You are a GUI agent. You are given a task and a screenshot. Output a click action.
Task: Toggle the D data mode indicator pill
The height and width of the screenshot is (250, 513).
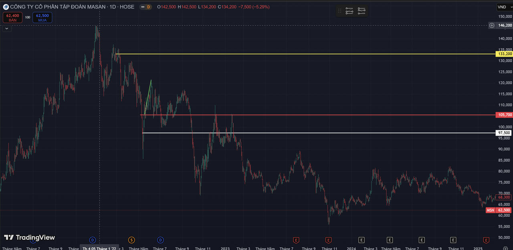[146, 7]
